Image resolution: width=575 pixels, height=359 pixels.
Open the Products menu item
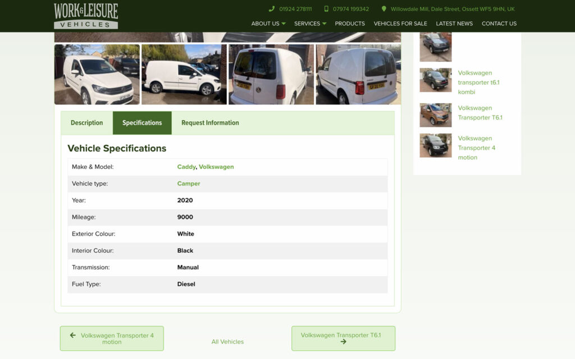(349, 24)
